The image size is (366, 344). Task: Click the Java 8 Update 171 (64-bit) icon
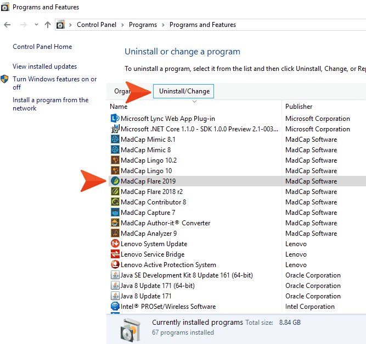[115, 286]
